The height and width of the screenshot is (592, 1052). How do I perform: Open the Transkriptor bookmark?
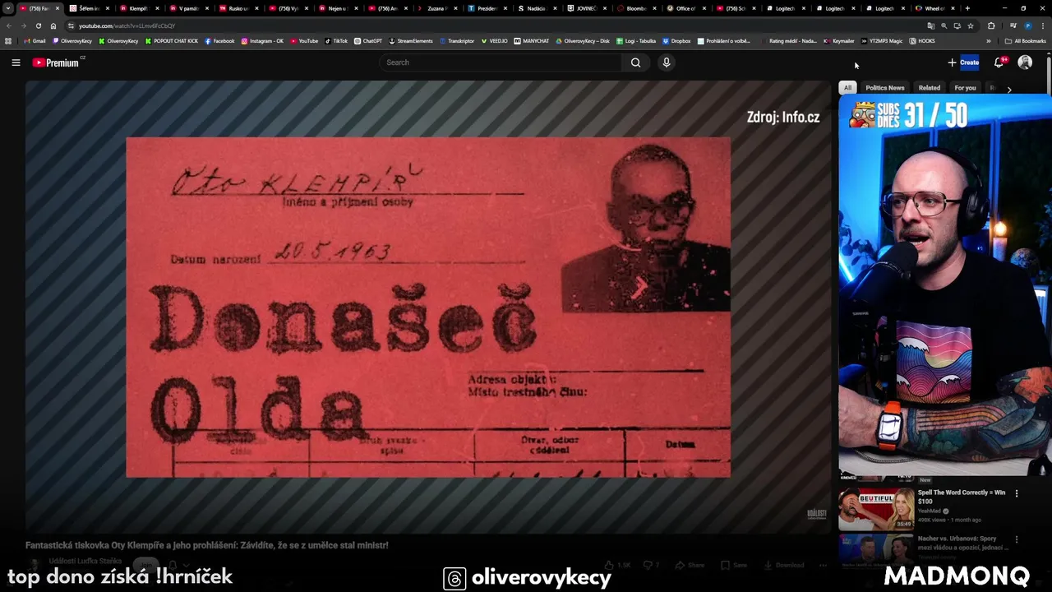457,41
